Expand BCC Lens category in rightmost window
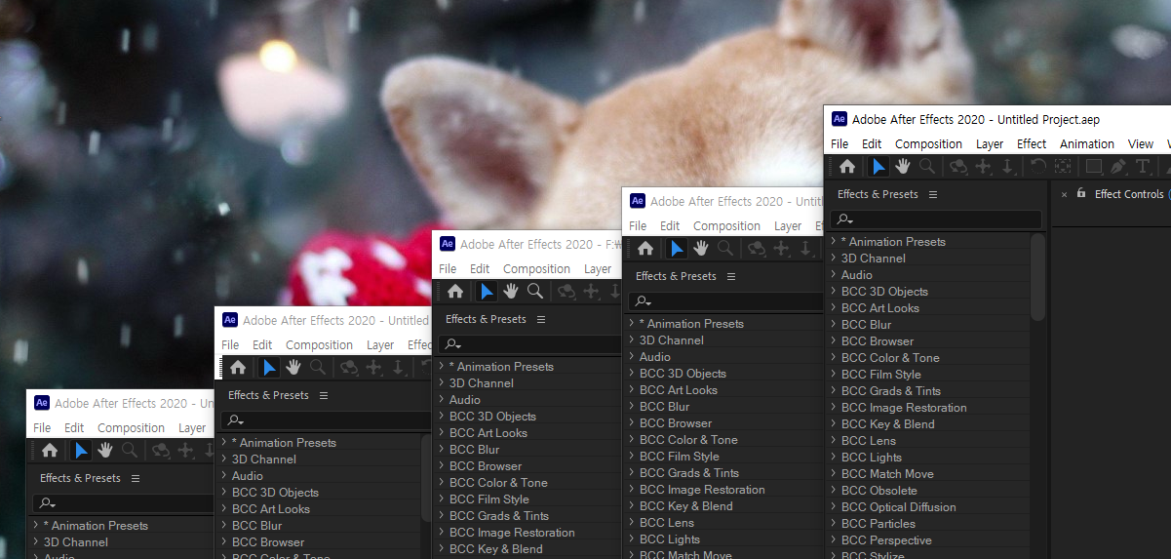The image size is (1171, 559). (834, 441)
